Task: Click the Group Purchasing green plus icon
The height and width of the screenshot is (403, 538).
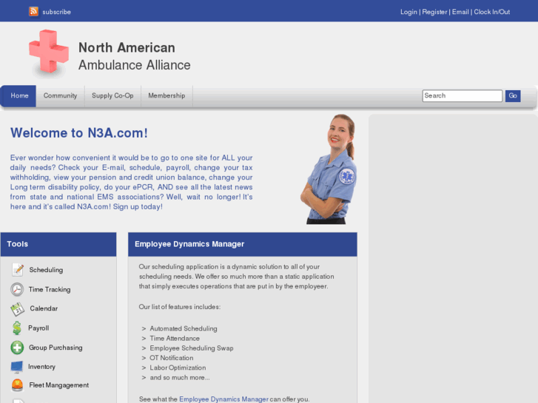Action: click(17, 348)
